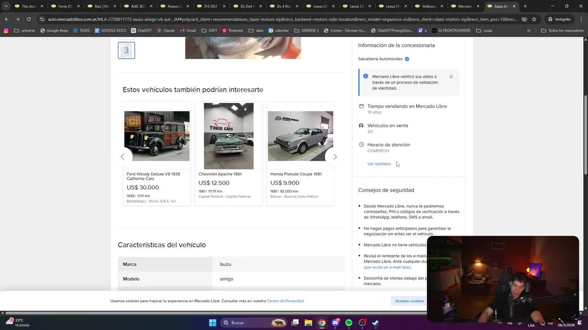Open the tab search dropdown arrow

click(x=6, y=6)
